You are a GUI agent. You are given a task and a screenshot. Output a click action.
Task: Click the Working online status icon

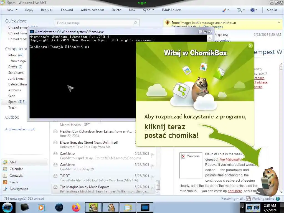[x=278, y=199]
